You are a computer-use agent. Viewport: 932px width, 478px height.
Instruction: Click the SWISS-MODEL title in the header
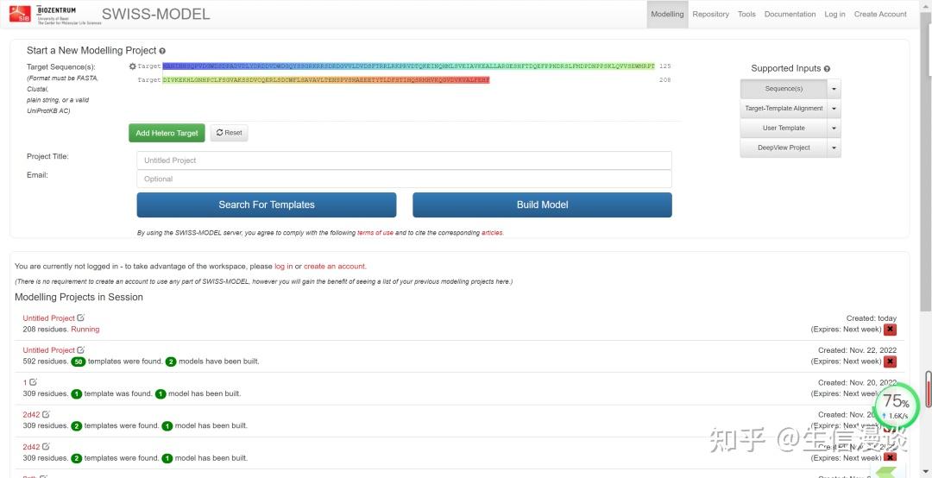pyautogui.click(x=155, y=15)
